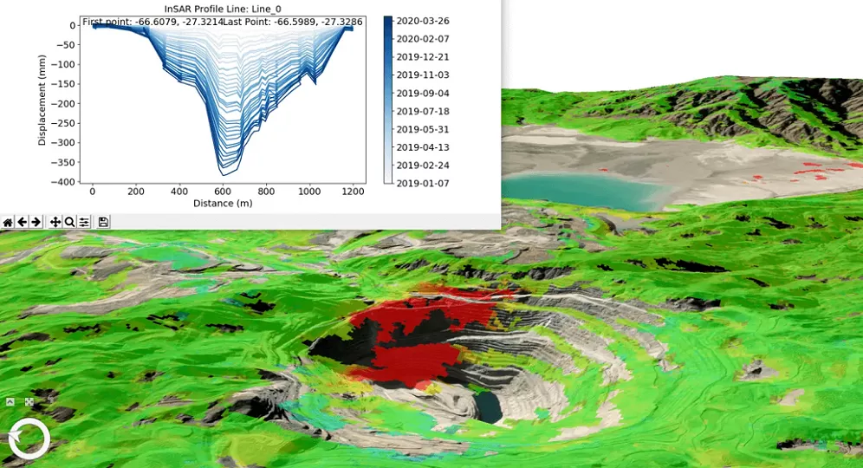The width and height of the screenshot is (863, 468).
Task: Activate zoom-to-rectangle magnifier tool
Action: tap(69, 222)
